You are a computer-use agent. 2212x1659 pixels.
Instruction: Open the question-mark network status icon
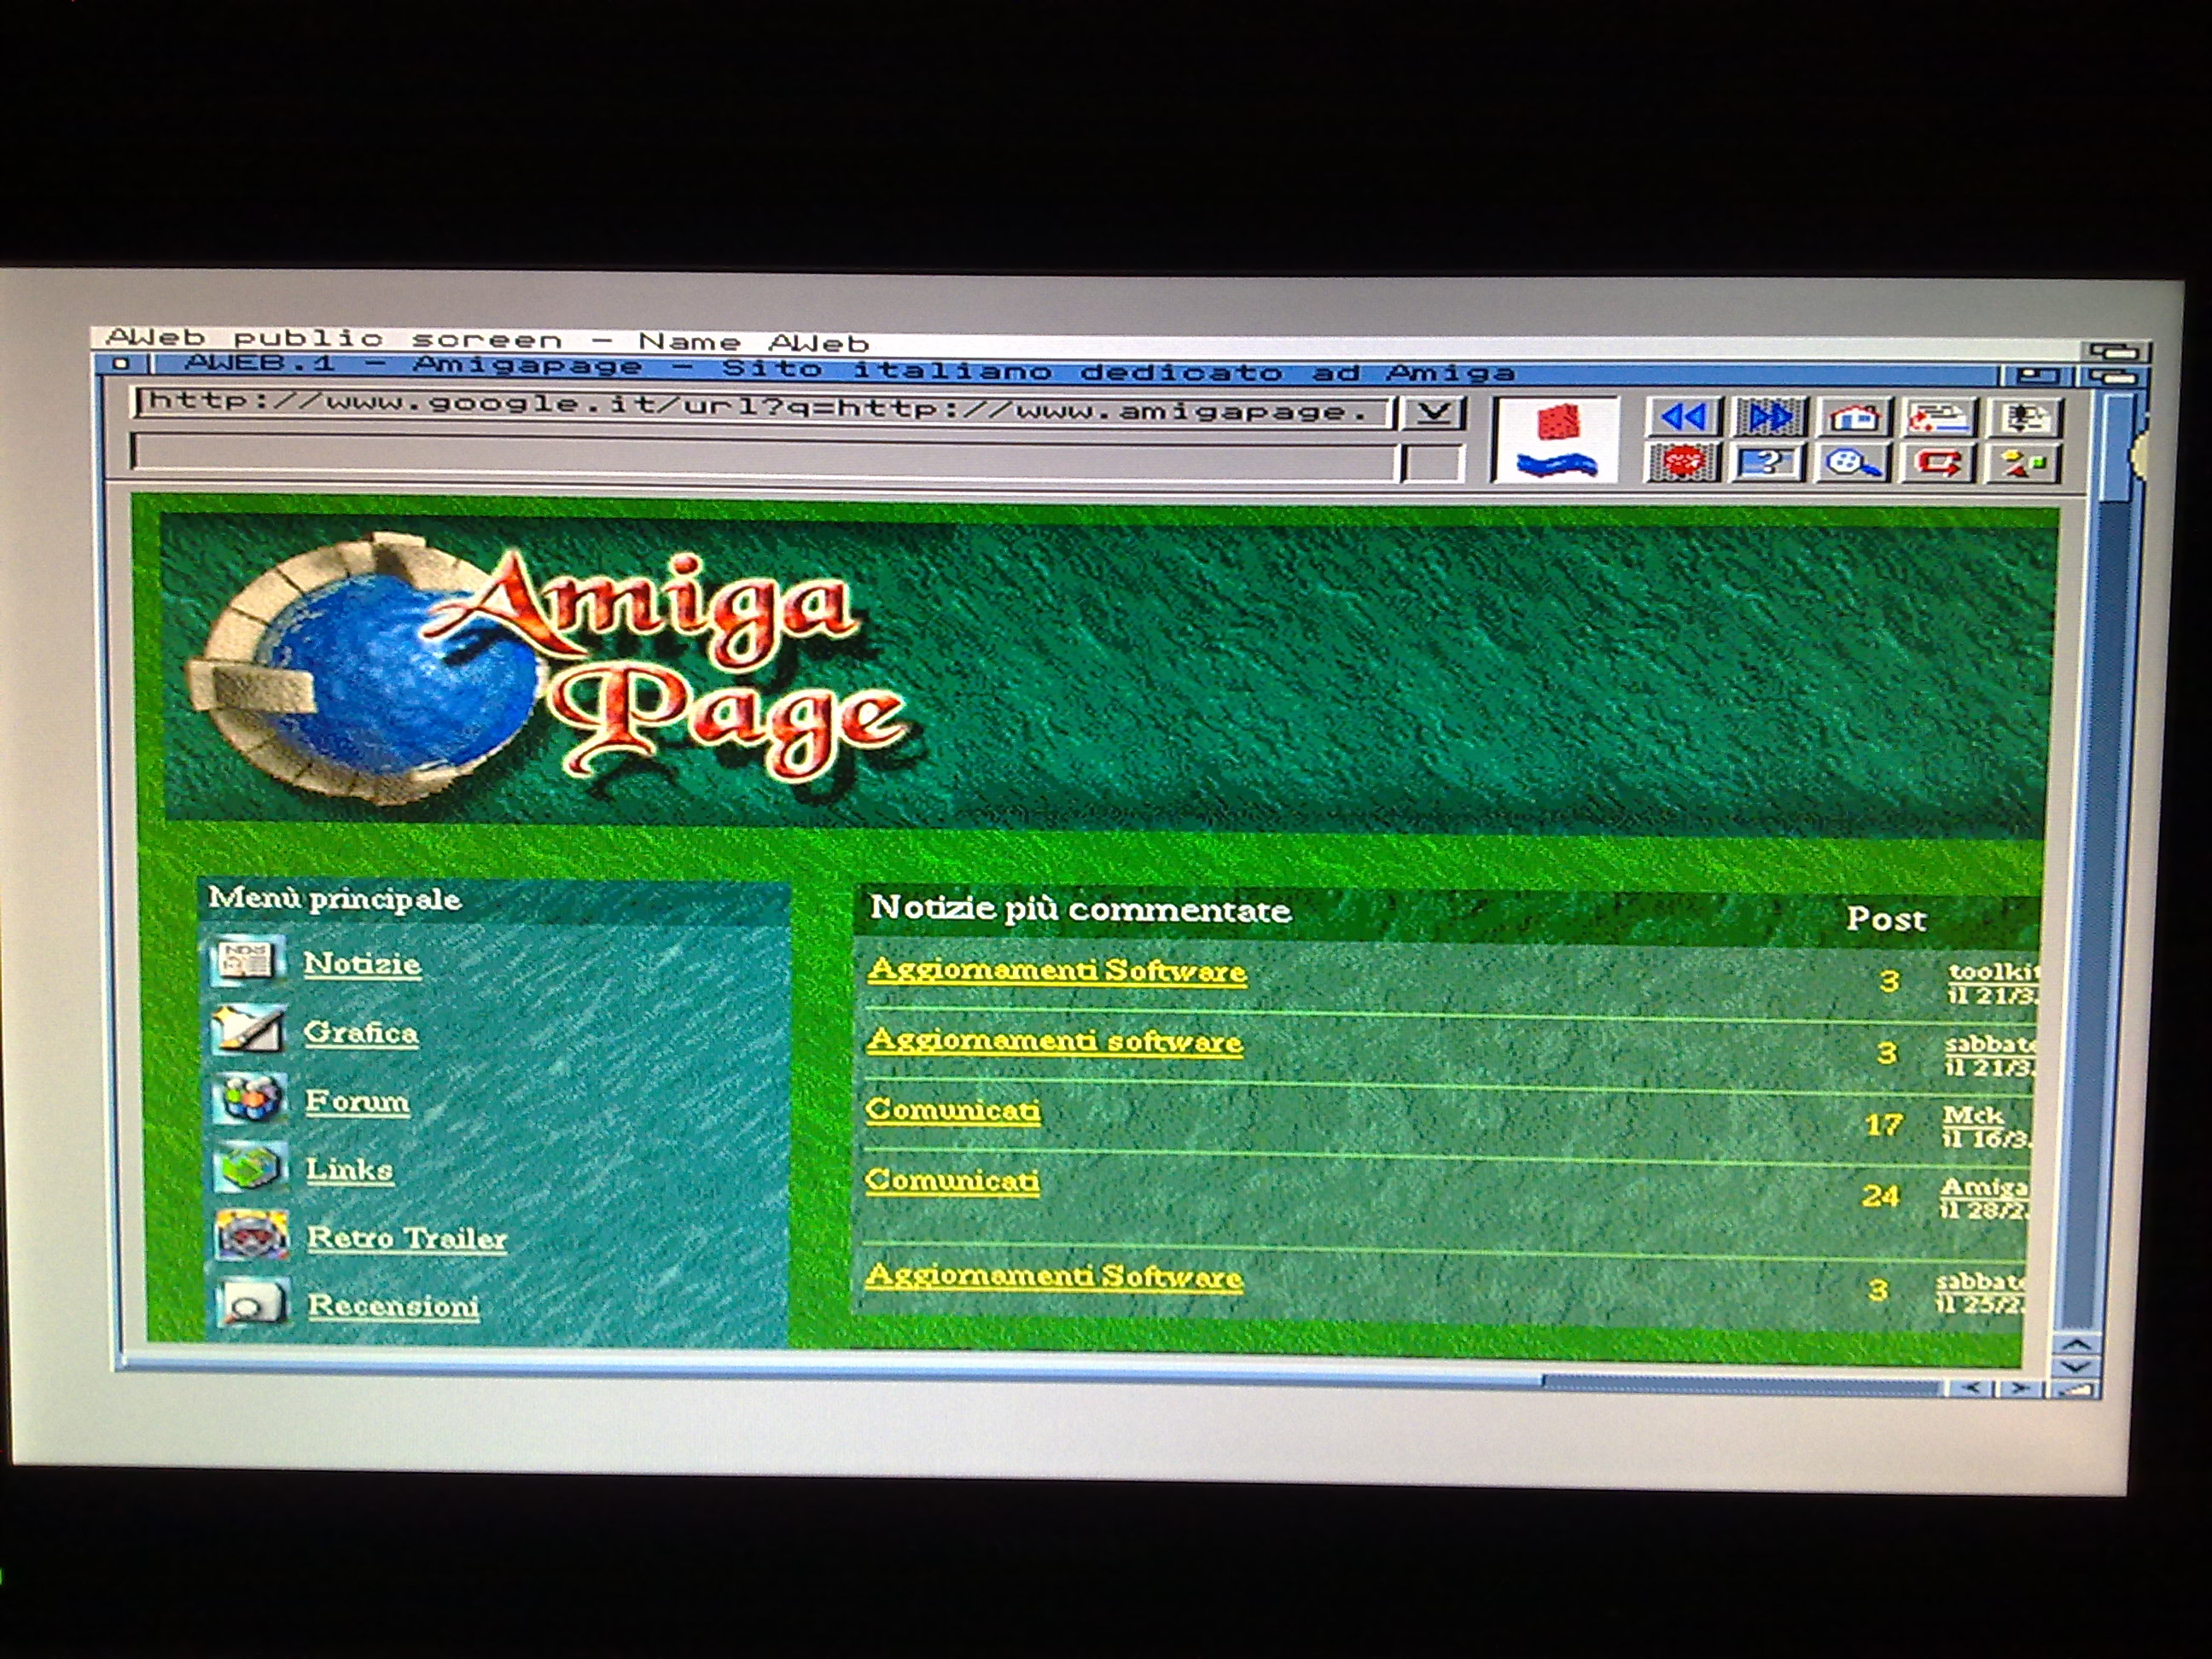pos(1767,463)
